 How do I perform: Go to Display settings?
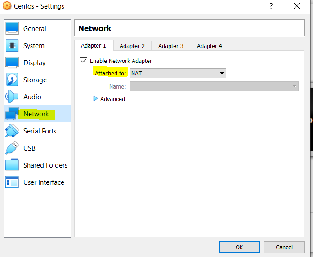(37, 62)
